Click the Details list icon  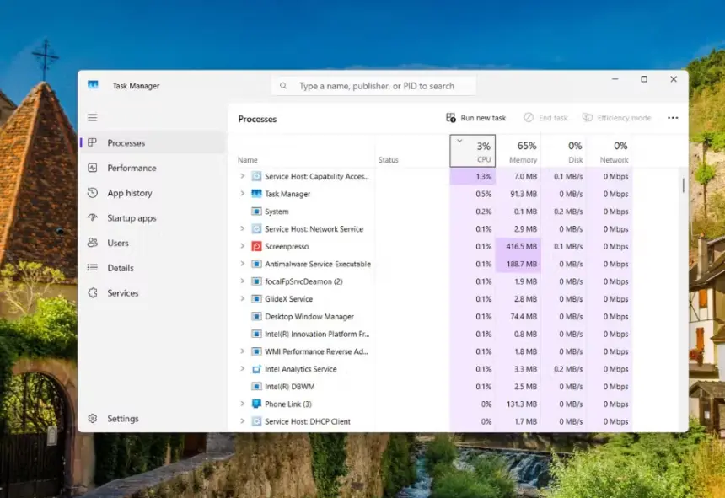tap(93, 267)
